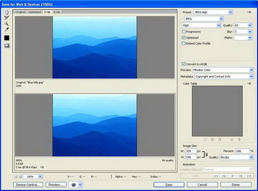This screenshot has height=191, width=258.
Task: Click the black eyedropper color swatch
Action: pos(7,38)
